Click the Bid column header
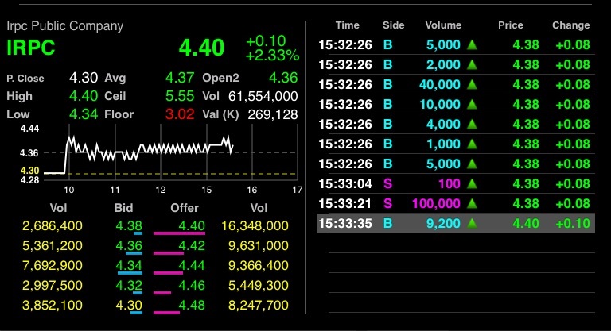The width and height of the screenshot is (611, 331). pos(123,208)
